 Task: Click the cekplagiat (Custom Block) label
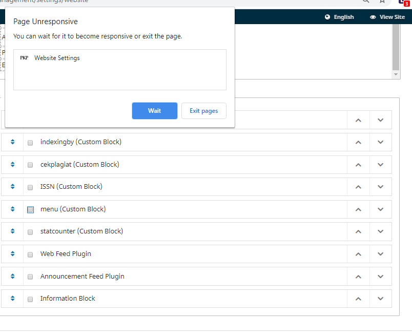(79, 165)
